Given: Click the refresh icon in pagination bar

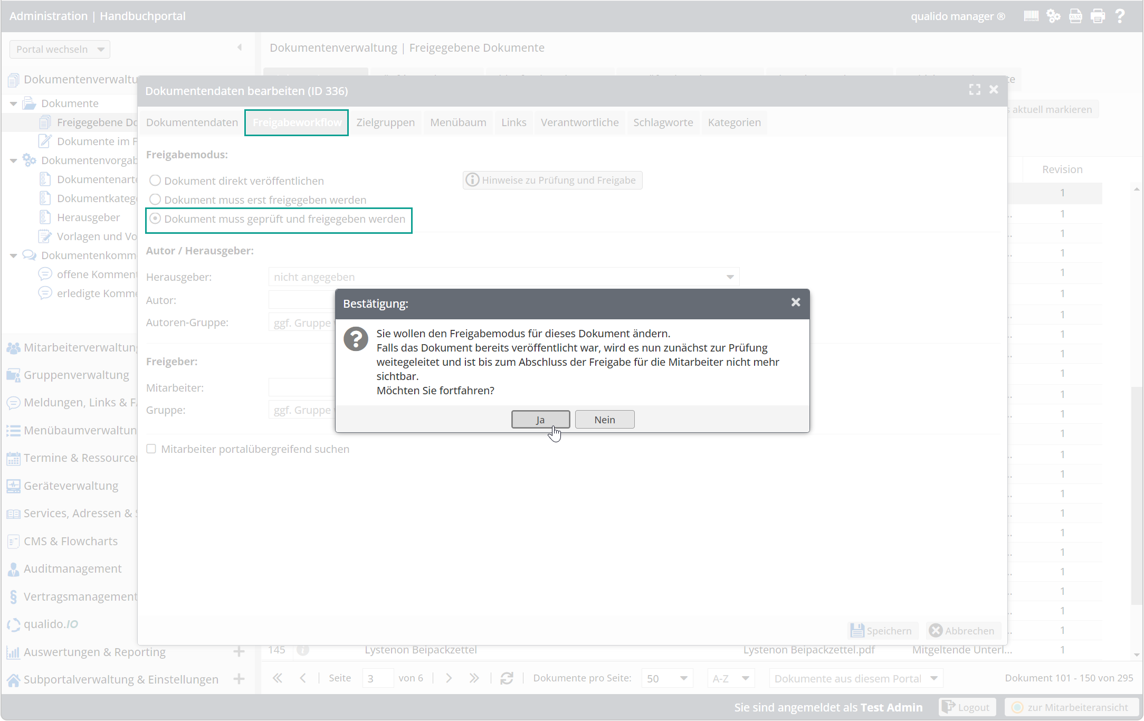Looking at the screenshot, I should (x=507, y=678).
